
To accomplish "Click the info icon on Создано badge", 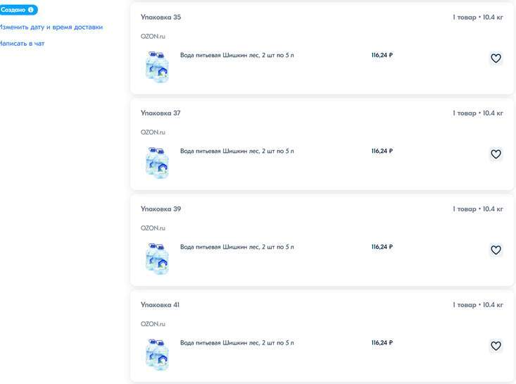I will [x=31, y=10].
